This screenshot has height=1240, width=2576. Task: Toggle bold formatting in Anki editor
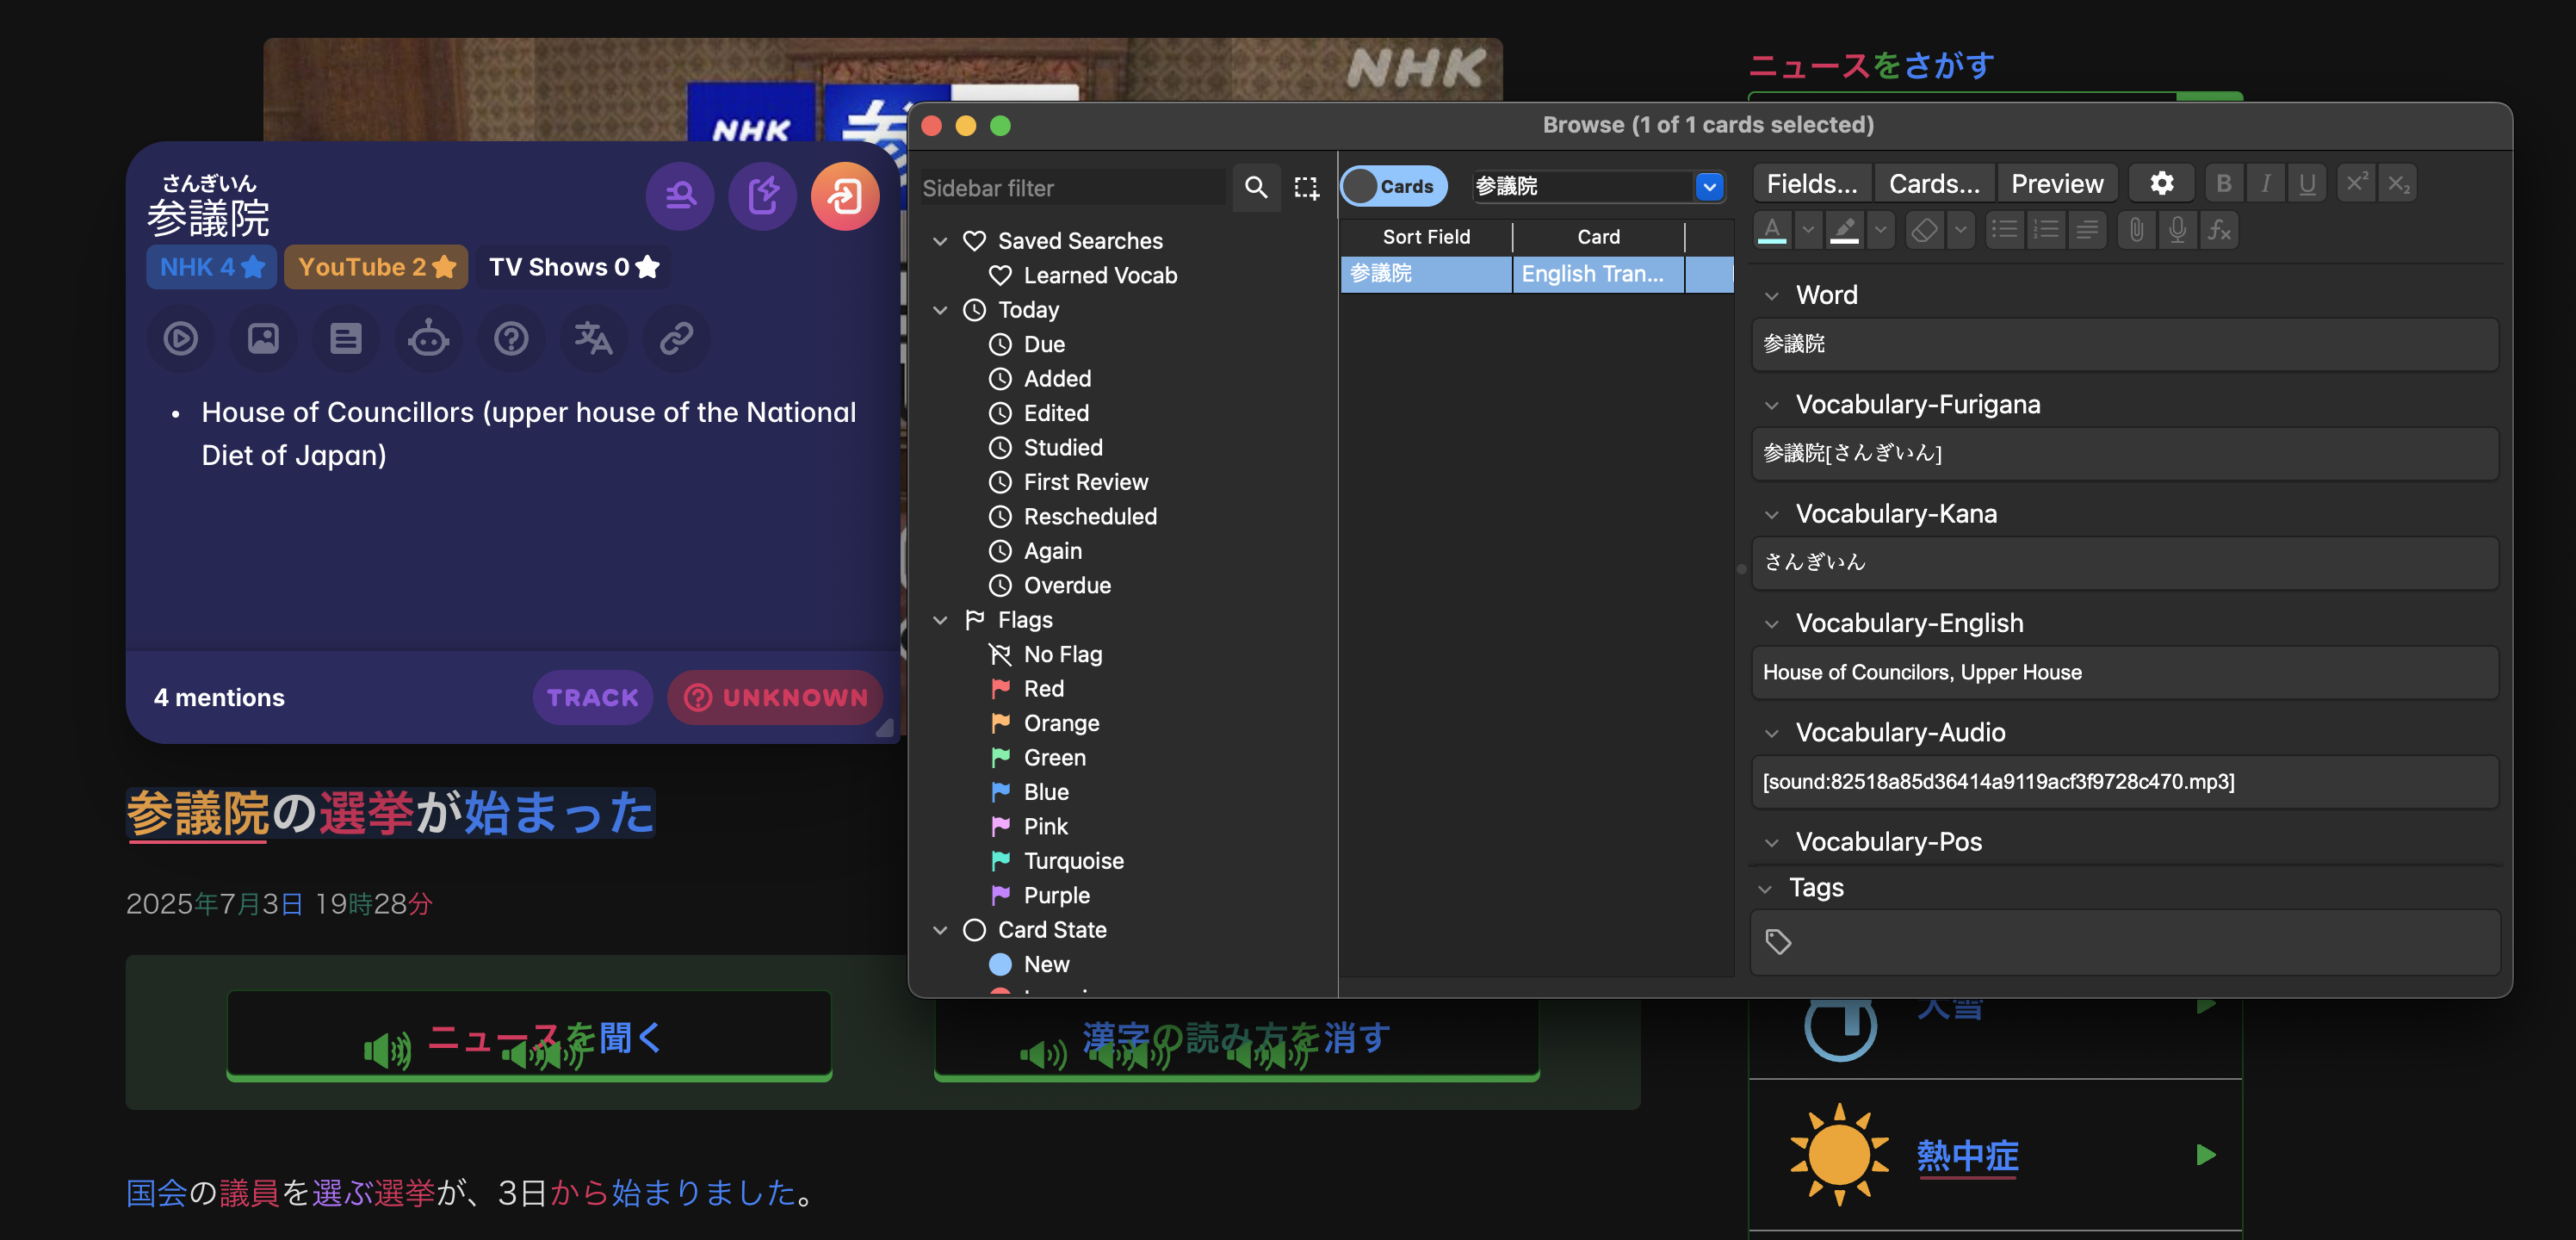2223,184
